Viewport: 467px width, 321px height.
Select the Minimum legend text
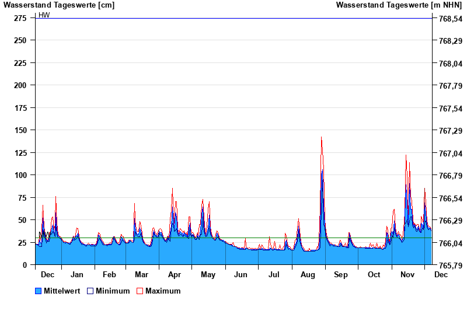coord(113,291)
